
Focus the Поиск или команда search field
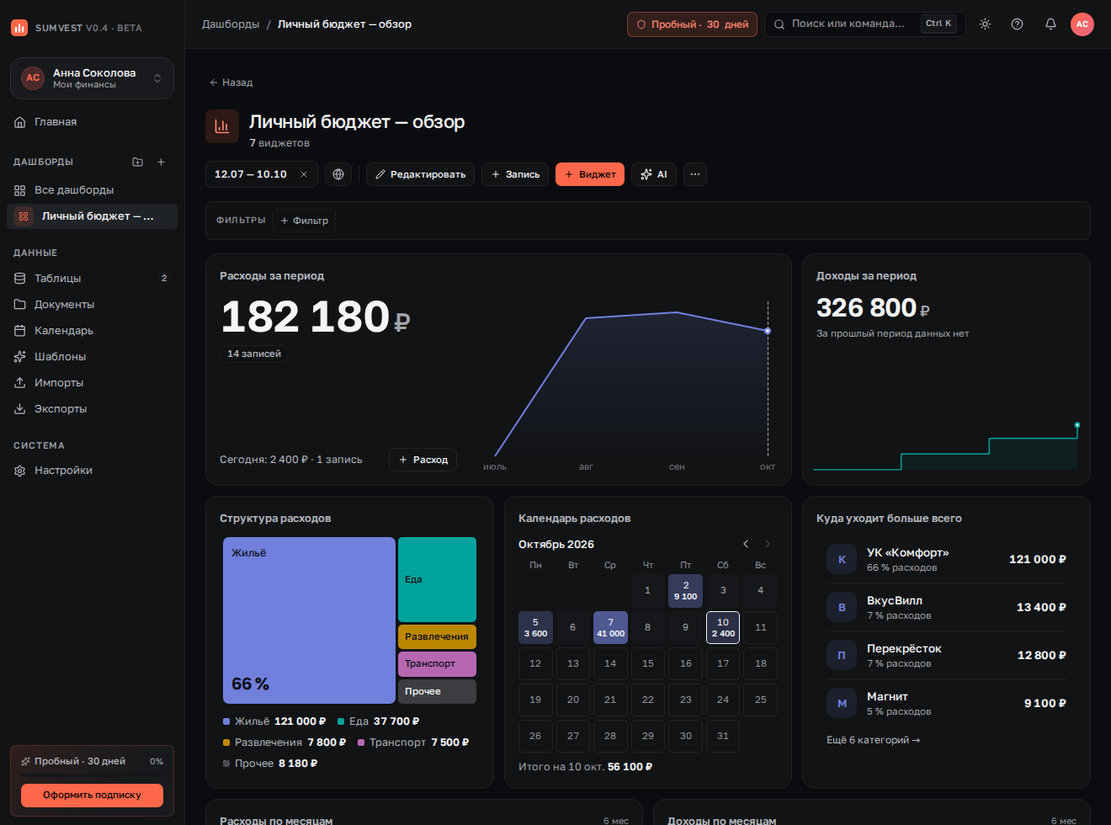[865, 24]
